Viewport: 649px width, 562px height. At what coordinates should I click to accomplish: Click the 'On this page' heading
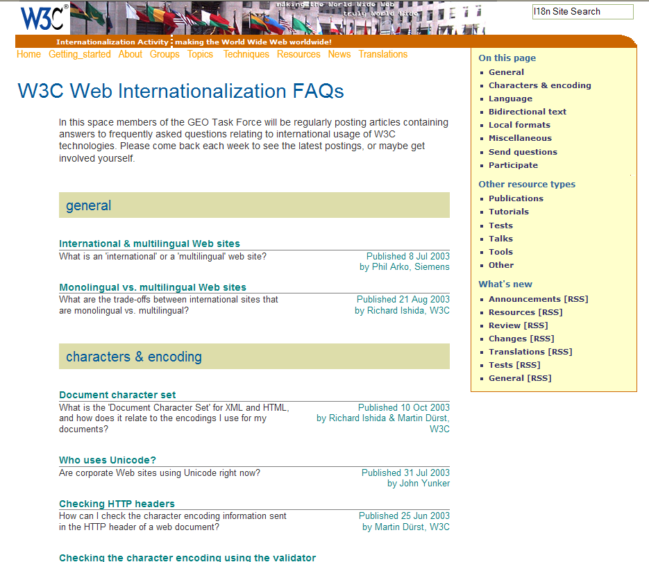point(507,58)
